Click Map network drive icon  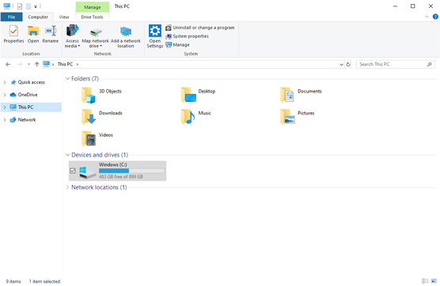tap(96, 38)
